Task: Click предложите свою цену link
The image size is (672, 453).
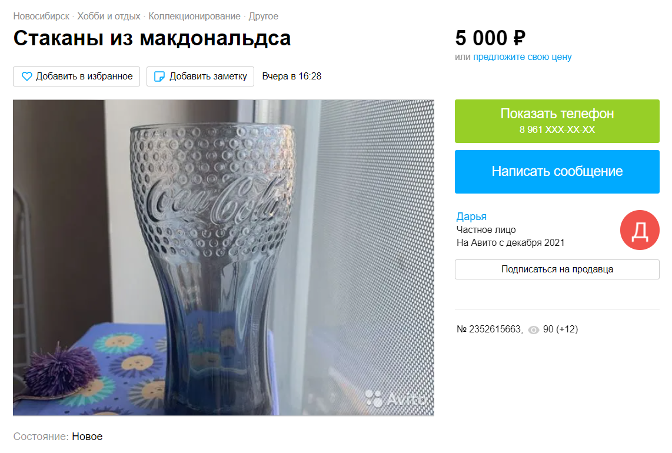Action: 522,57
